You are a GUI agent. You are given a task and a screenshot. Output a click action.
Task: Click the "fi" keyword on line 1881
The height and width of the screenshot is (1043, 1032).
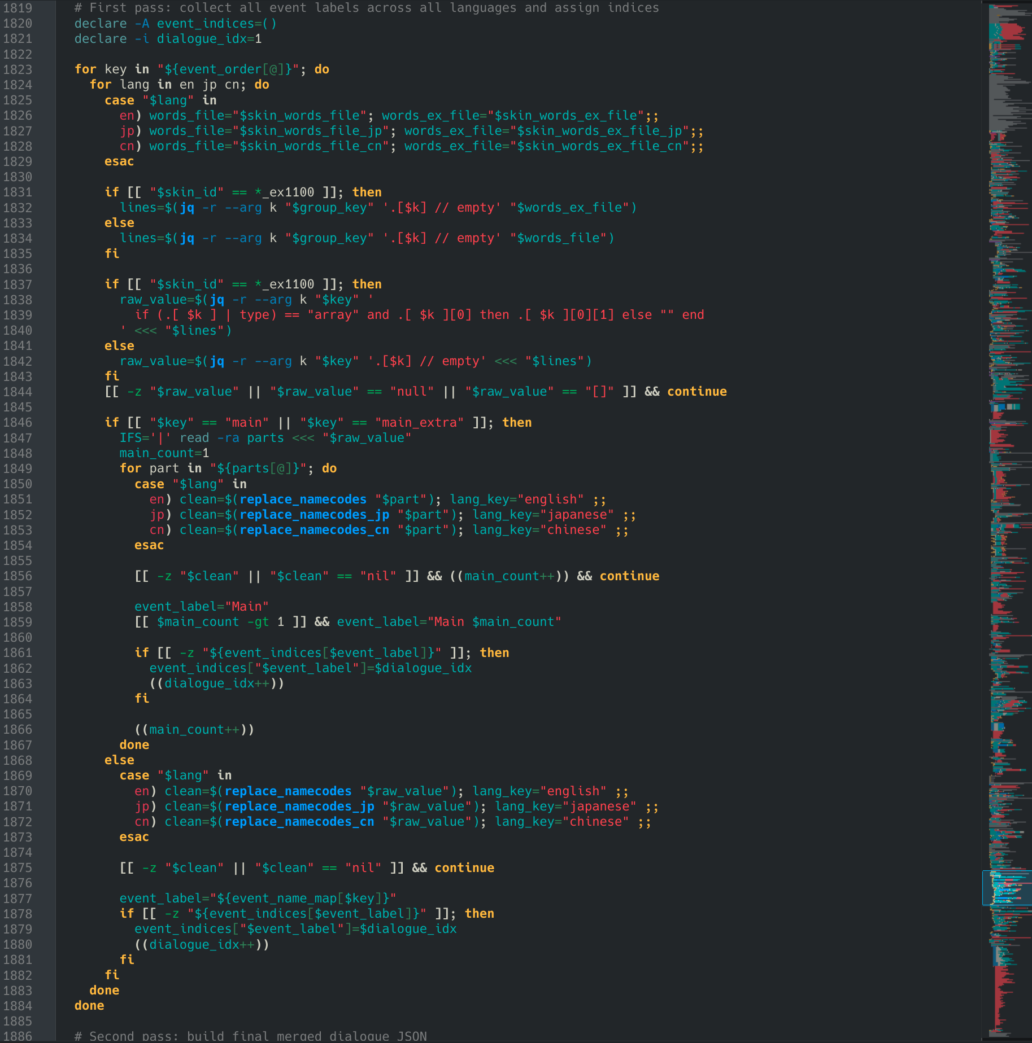coord(127,960)
